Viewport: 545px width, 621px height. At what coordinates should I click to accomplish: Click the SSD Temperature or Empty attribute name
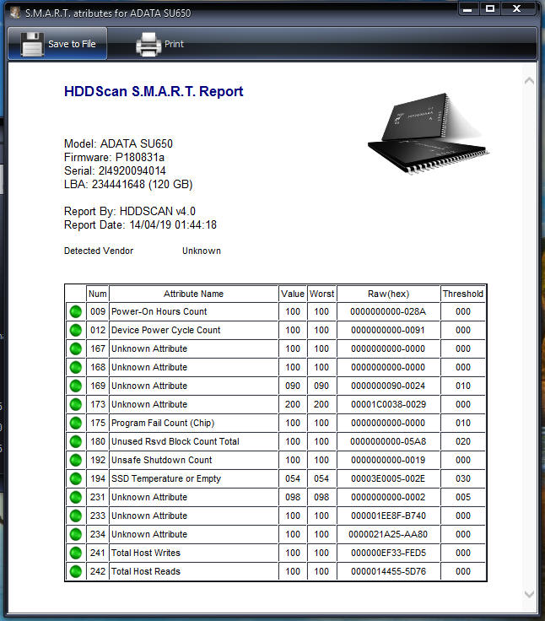coord(166,478)
